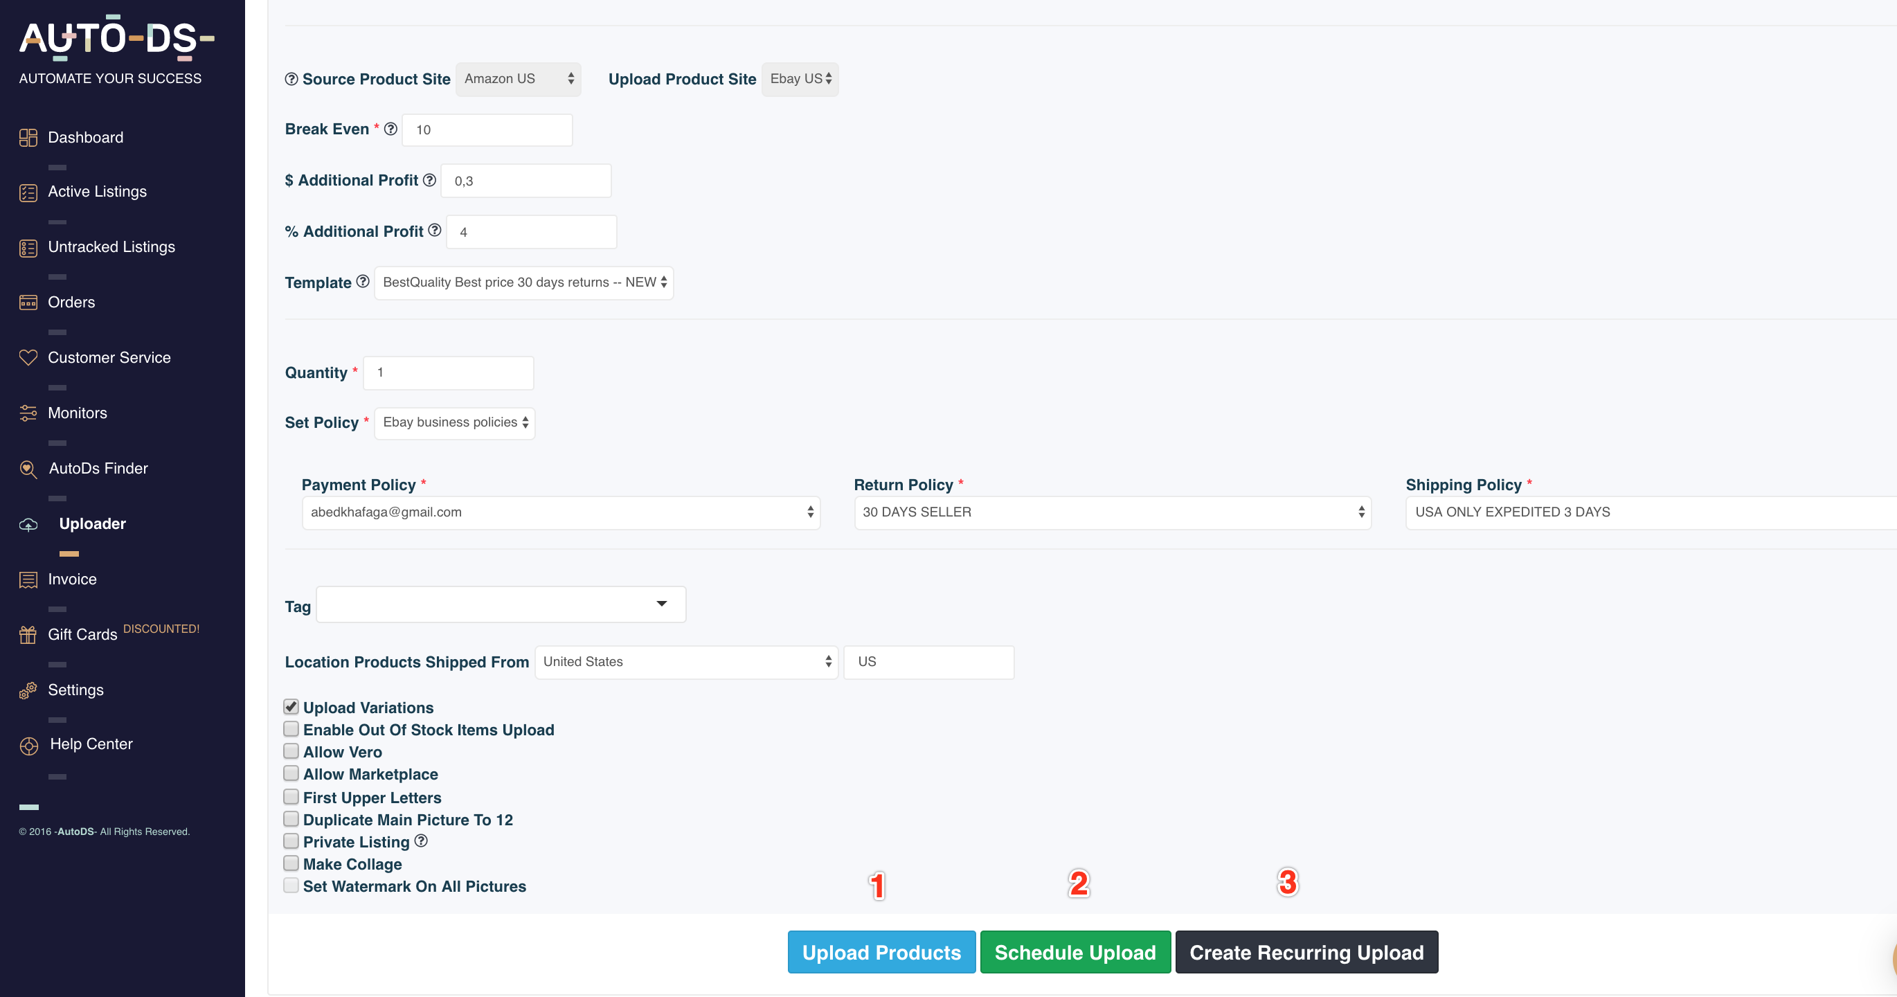Viewport: 1897px width, 997px height.
Task: Enable Out Of Stock Items Upload checkbox
Action: point(291,729)
